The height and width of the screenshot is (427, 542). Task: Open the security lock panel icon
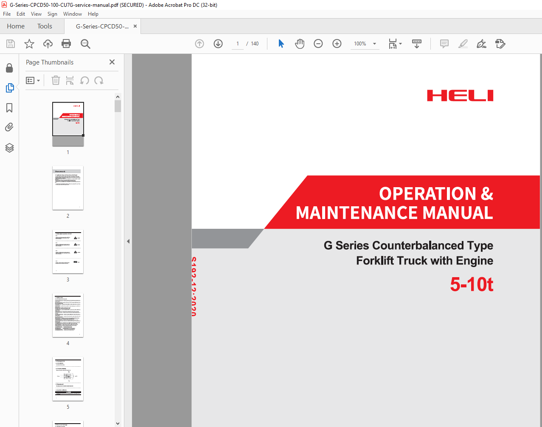(9, 68)
